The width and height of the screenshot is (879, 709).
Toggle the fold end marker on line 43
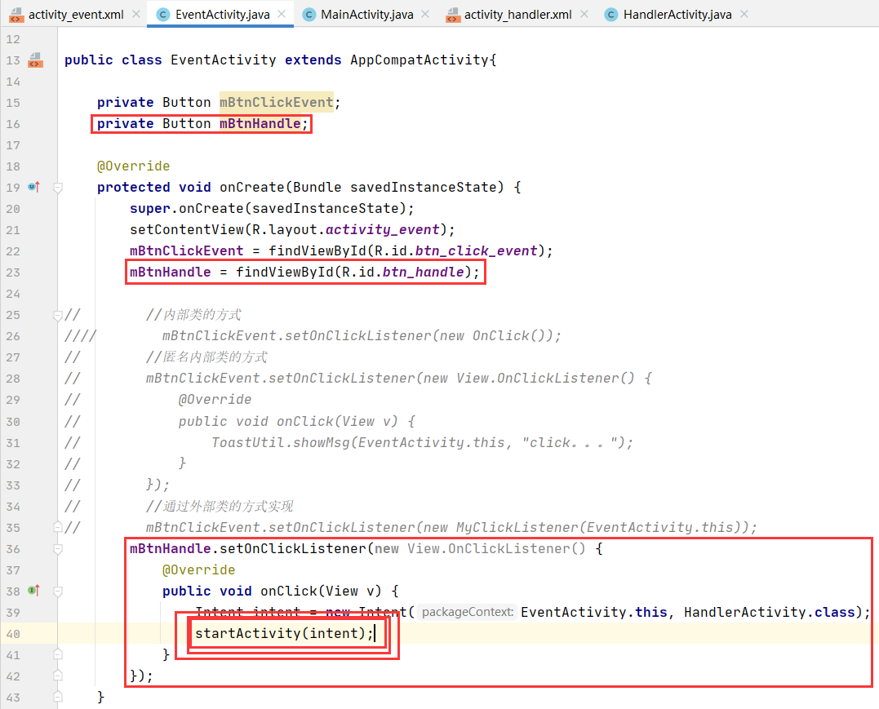click(57, 697)
